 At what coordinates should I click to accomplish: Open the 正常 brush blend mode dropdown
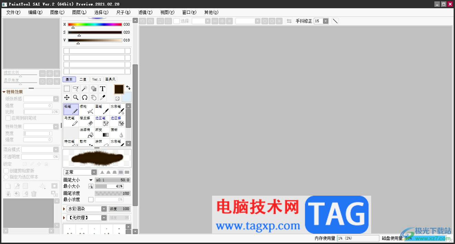point(80,172)
